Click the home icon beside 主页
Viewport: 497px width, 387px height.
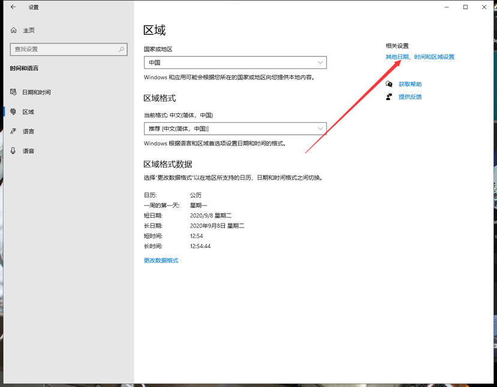[14, 30]
